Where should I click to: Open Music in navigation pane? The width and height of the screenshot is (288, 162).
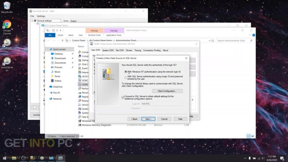(57, 72)
